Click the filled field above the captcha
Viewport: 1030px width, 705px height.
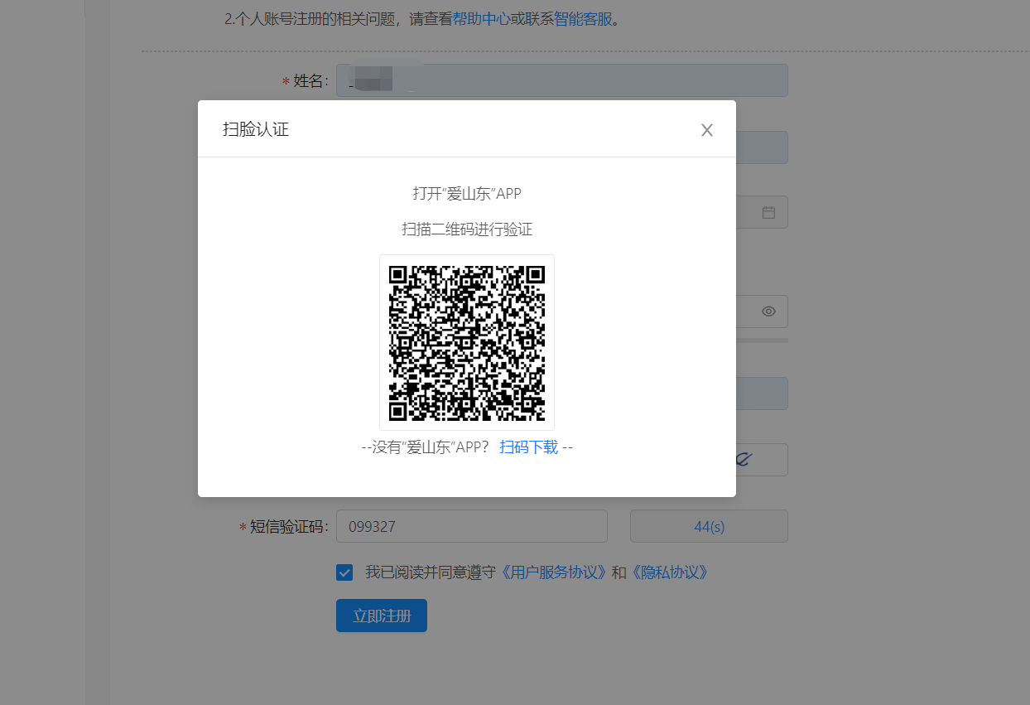(x=761, y=394)
